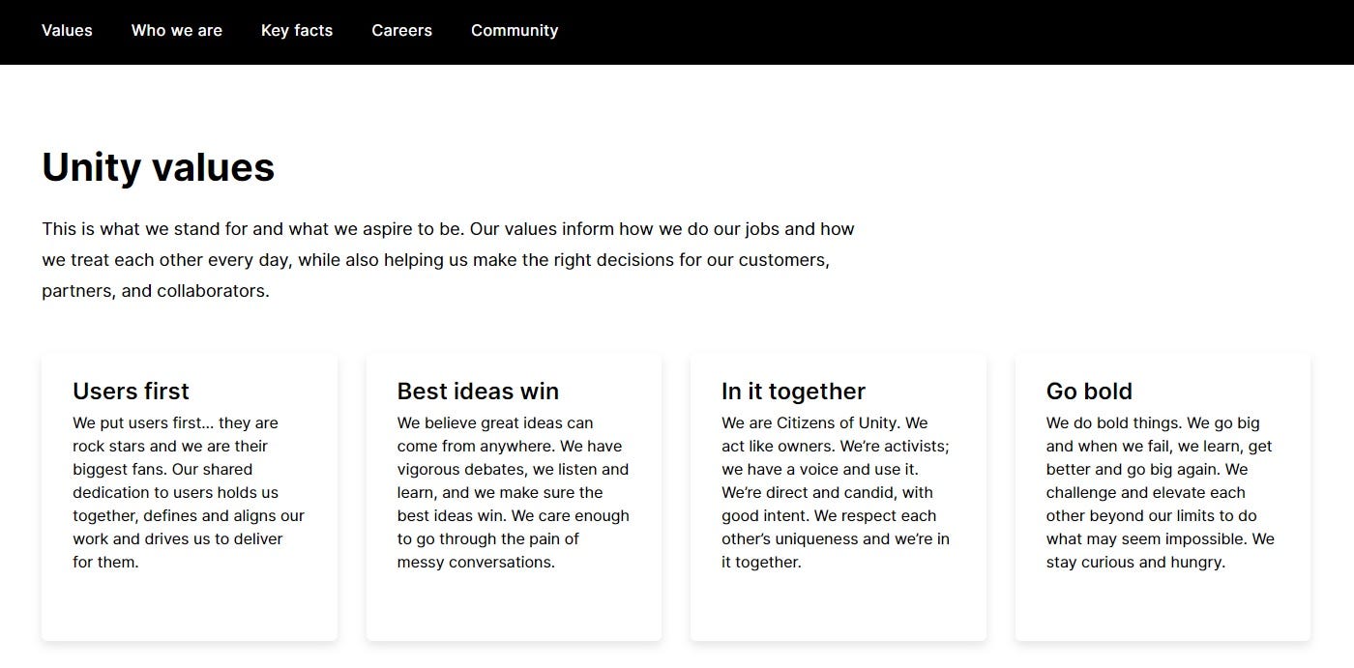Click the Go bold description text
The height and width of the screenshot is (668, 1354).
(x=1161, y=492)
